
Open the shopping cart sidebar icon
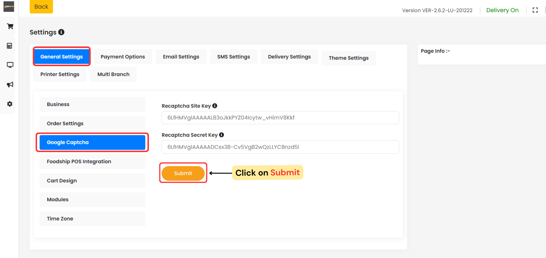pyautogui.click(x=10, y=26)
